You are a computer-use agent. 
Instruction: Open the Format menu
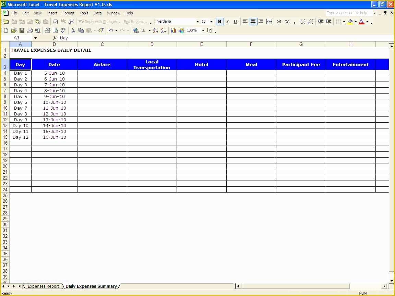(x=68, y=13)
